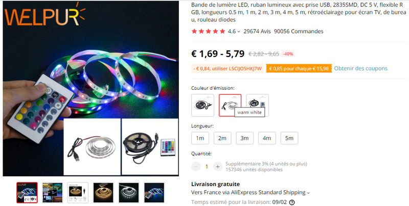Increase quantity with the plus button

coord(218,166)
